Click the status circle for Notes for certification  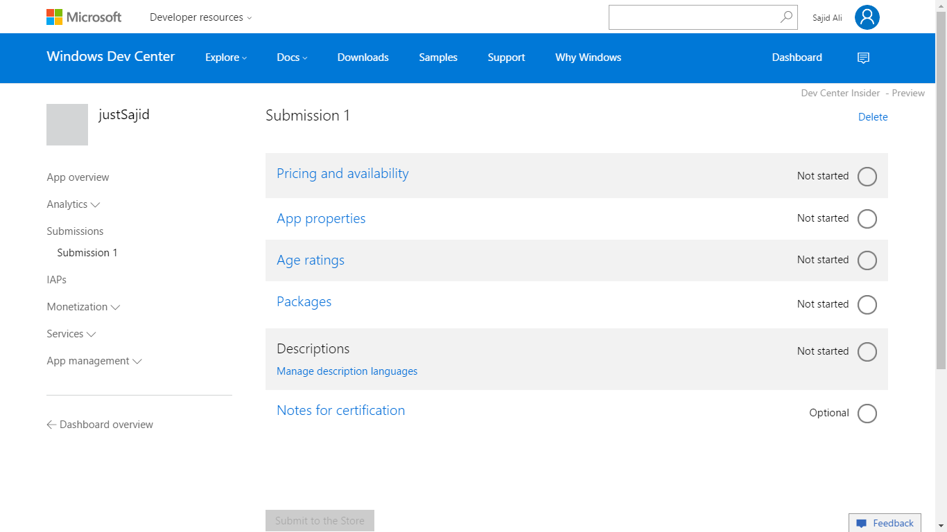pos(867,414)
